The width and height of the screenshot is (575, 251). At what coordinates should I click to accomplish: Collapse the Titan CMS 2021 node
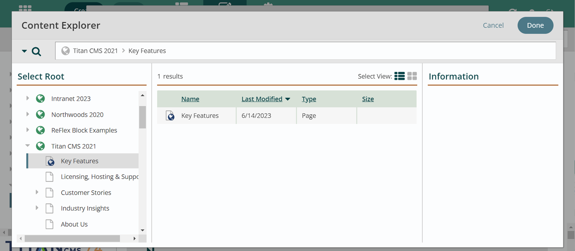click(x=28, y=146)
